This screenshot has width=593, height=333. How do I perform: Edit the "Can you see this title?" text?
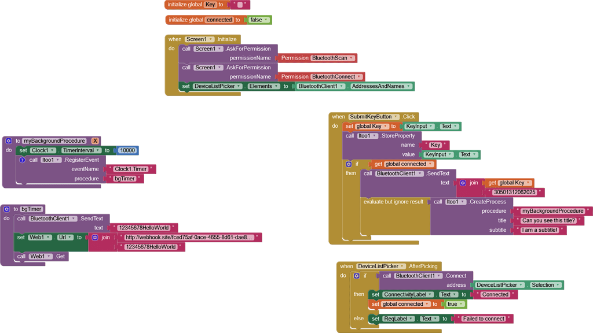tap(549, 220)
